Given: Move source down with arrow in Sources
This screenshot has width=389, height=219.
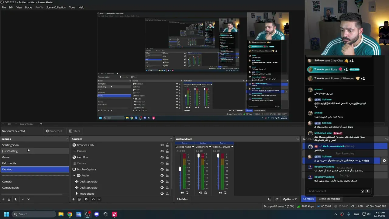Looking at the screenshot, I should pyautogui.click(x=99, y=199).
